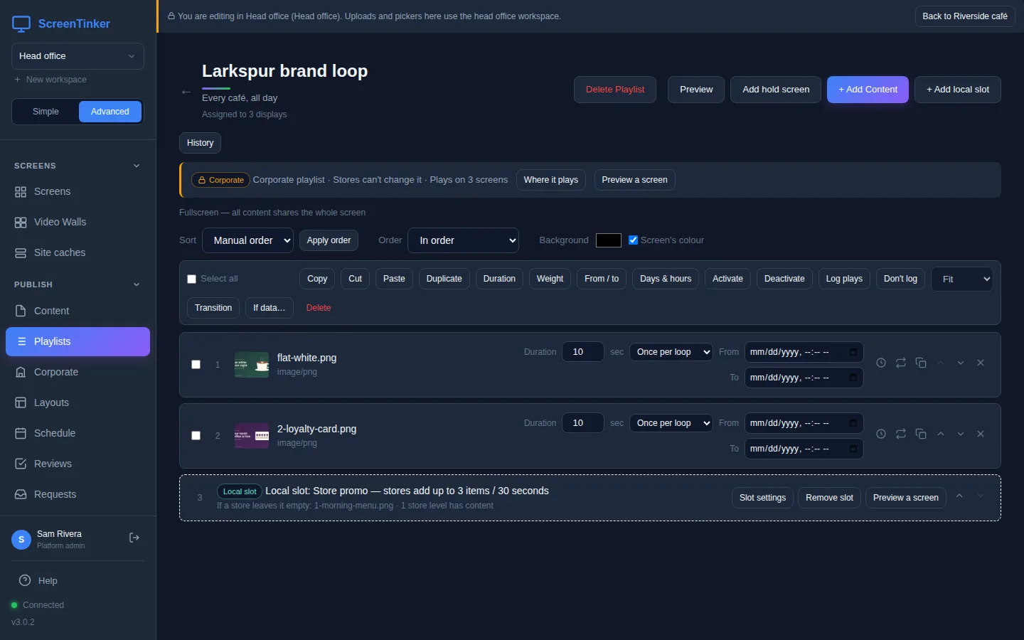The image size is (1024, 640).
Task: Click the Site caches icon in the sidebar
Action: 21,253
